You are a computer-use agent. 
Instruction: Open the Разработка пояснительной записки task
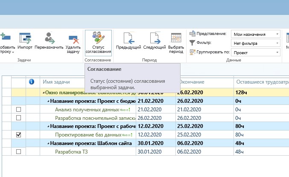click(x=92, y=118)
